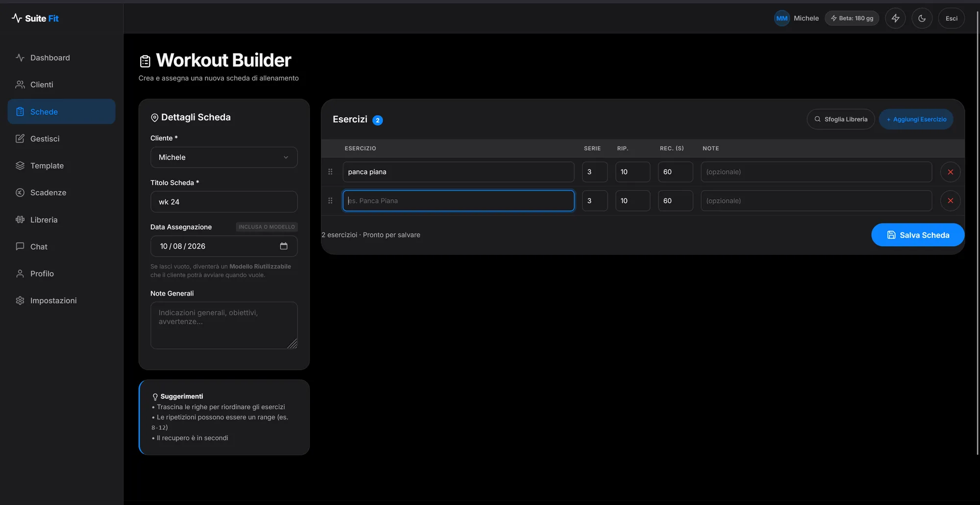Screen dimensions: 980x505
Task: Click the Titolo Scheda field
Action: pos(224,202)
